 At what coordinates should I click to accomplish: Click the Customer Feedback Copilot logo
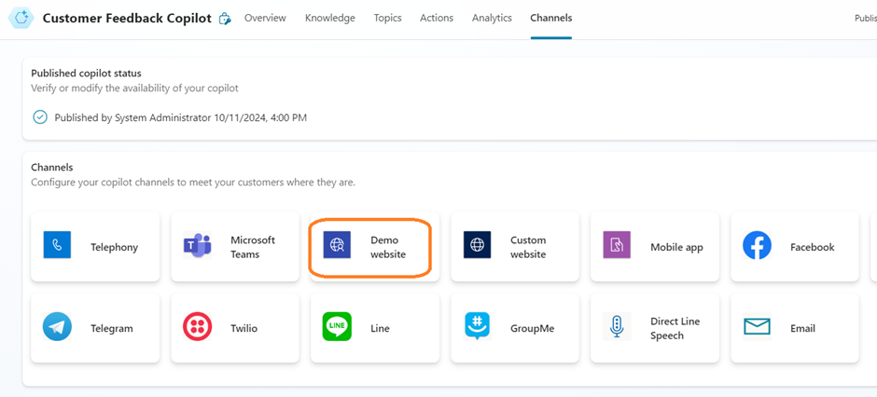click(21, 18)
